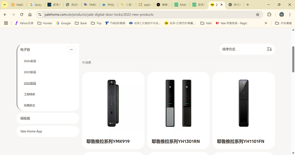
Task: Click the page vertical scrollbar thumb
Action: click(x=293, y=59)
